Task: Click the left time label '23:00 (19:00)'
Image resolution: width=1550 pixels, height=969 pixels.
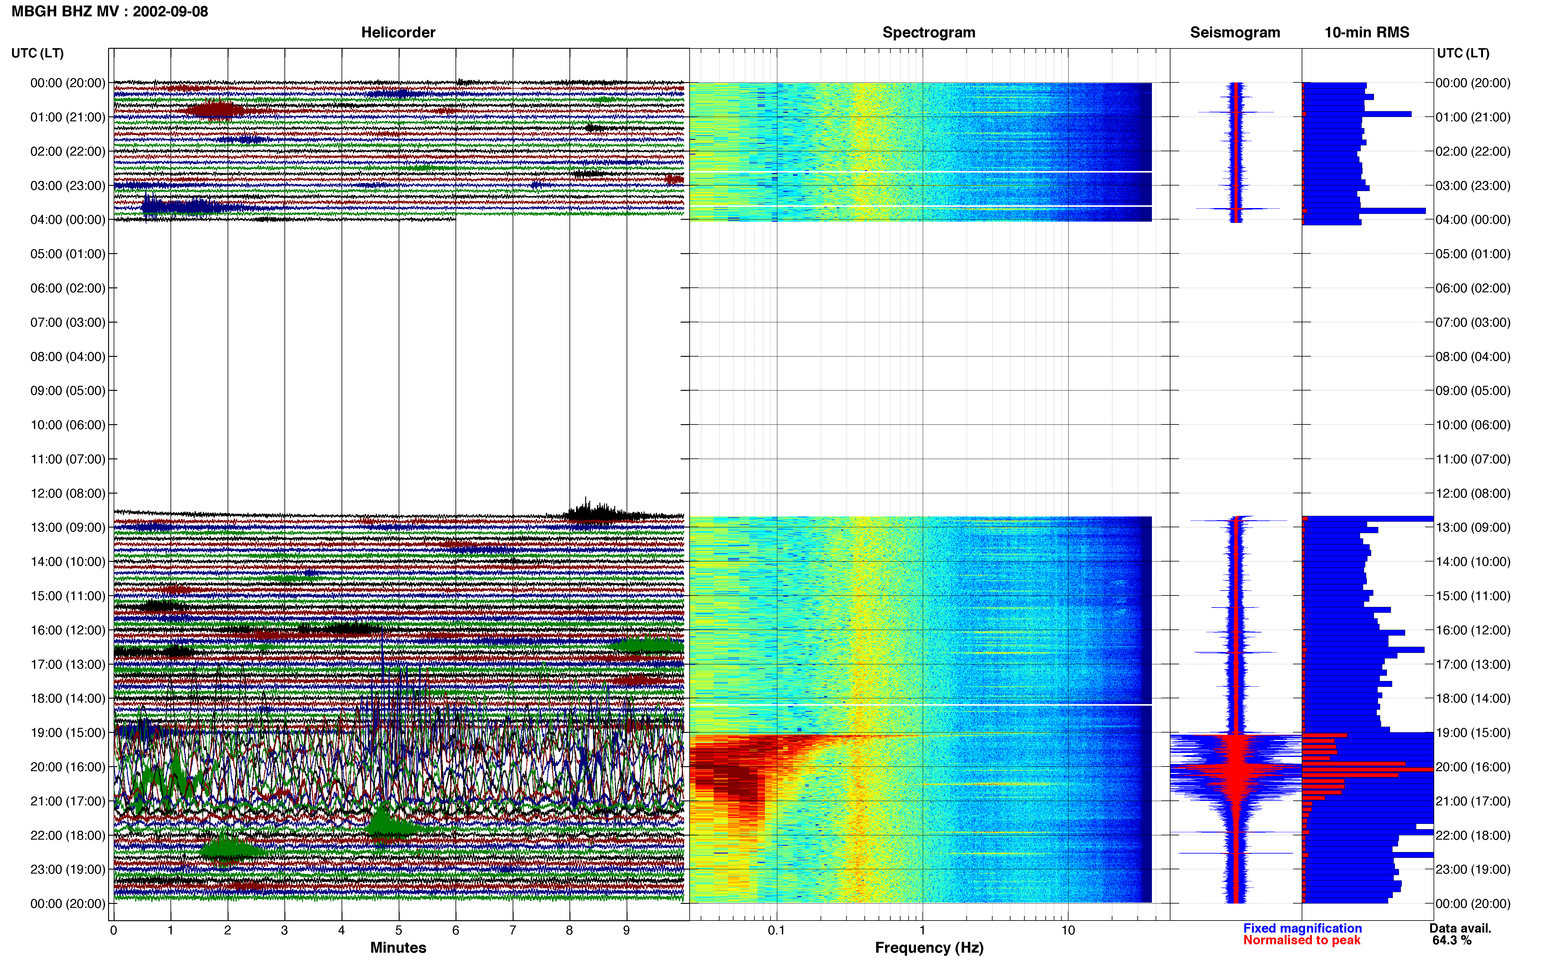Action: (x=68, y=869)
